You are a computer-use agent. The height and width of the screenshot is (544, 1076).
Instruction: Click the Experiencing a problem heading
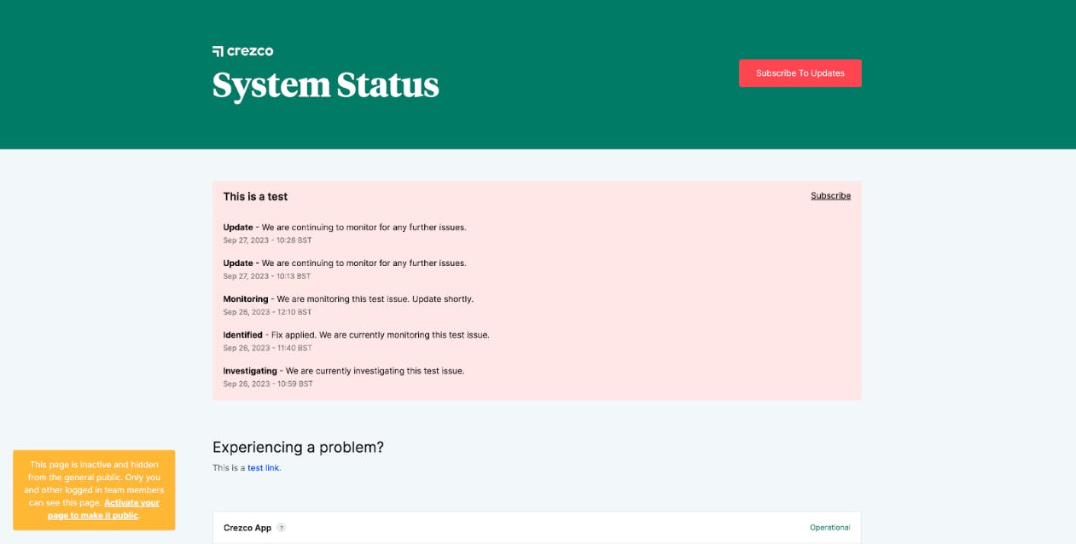point(298,446)
